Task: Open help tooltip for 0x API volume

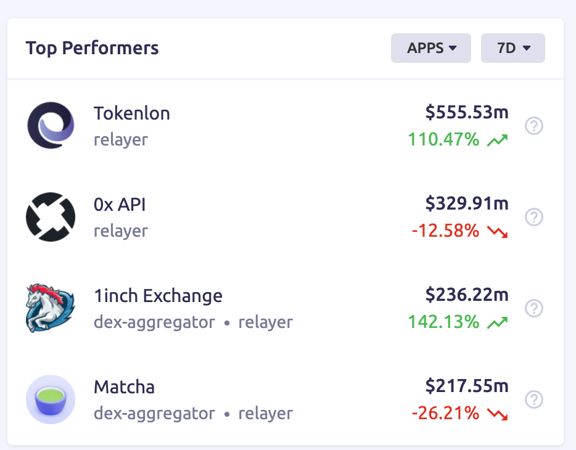Action: 533,217
